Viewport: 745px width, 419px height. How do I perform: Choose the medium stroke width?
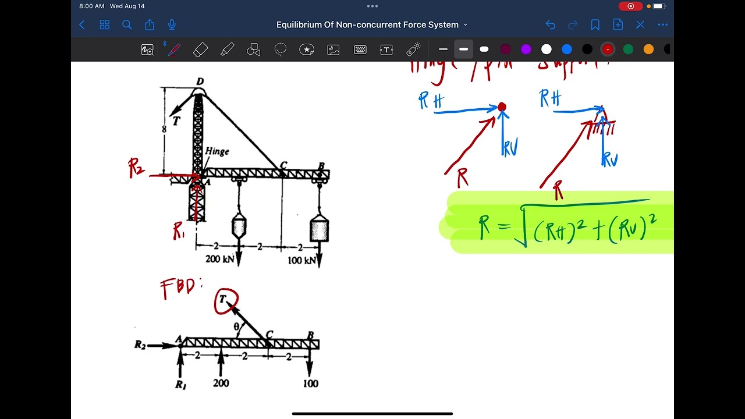pyautogui.click(x=463, y=49)
